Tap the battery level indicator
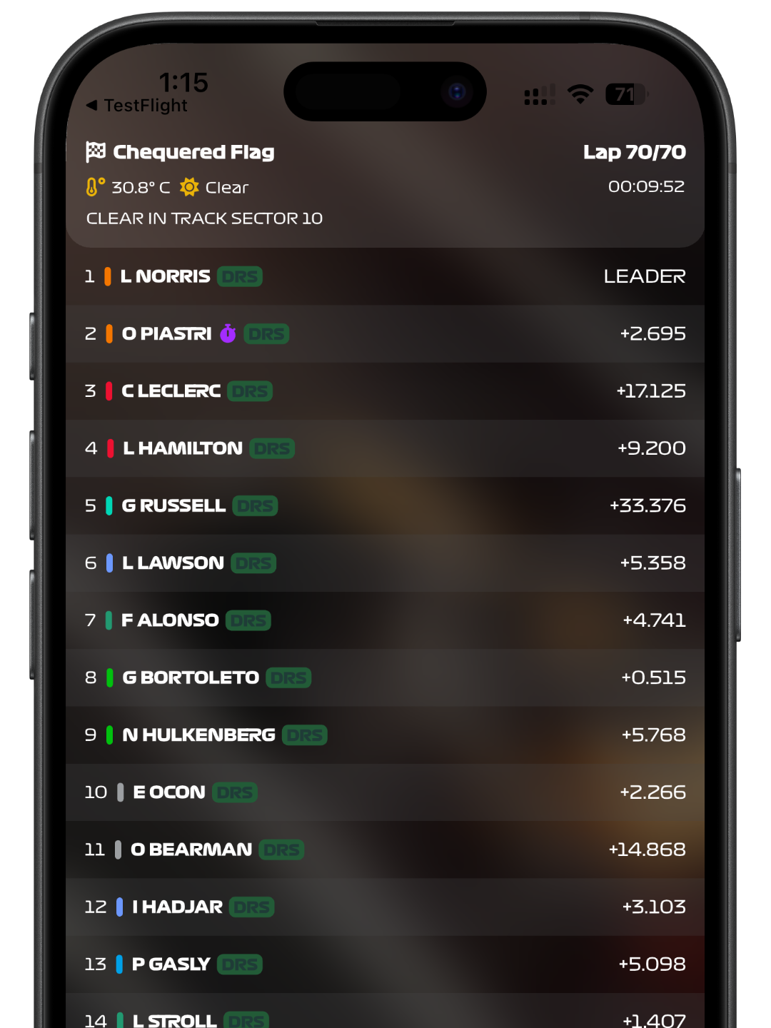Image resolution: width=771 pixels, height=1028 pixels. pos(626,94)
